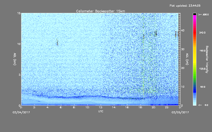Click the AGL (km) axis label
This screenshot has width=212, height=132.
pyautogui.click(x=15, y=59)
